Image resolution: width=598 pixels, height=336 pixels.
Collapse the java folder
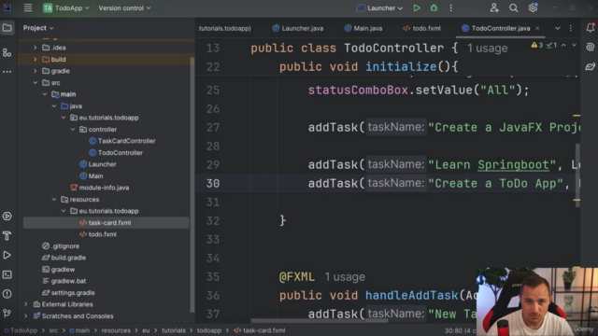point(54,105)
